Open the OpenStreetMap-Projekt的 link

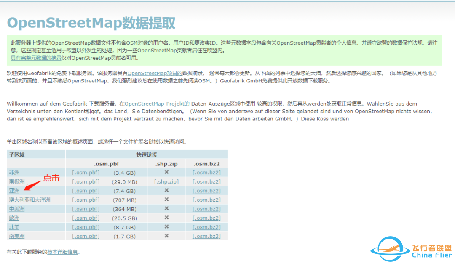(157, 104)
